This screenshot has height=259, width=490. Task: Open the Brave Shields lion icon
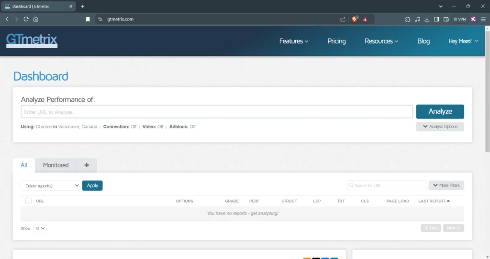(355, 19)
